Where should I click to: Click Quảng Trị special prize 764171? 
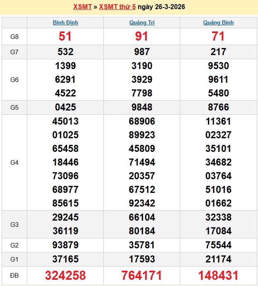[142, 276]
